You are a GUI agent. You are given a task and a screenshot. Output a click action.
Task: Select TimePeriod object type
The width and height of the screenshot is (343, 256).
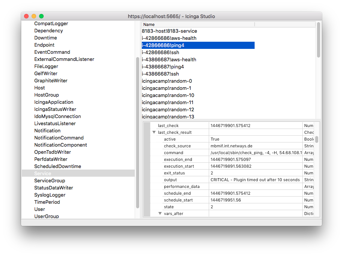[47, 202]
